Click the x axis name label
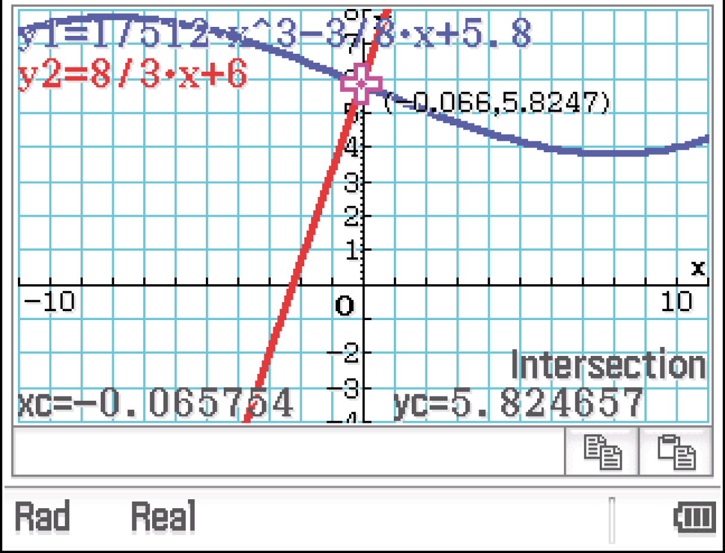 (x=698, y=268)
